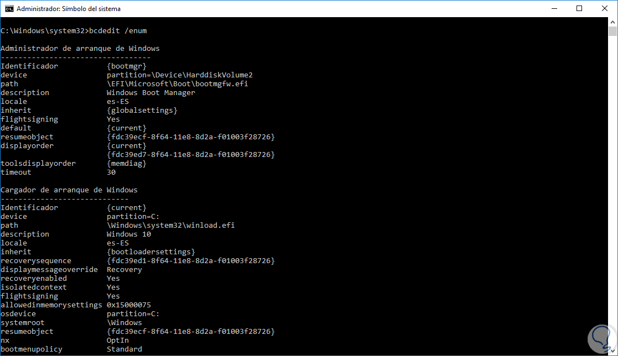Click the Command Prompt system menu icon

[x=8, y=9]
